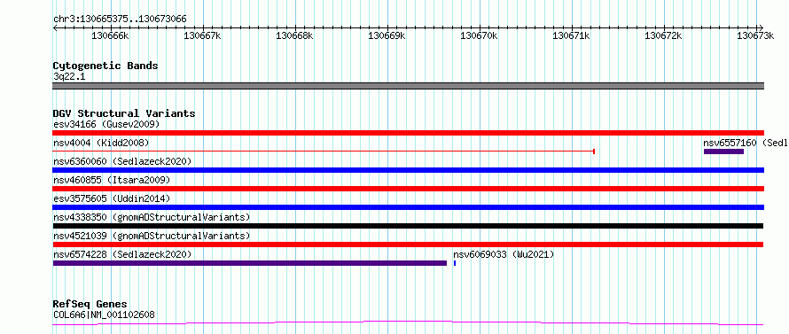789x334 pixels.
Task: Click the nsv6069033 (Wu2021) label
Action: click(504, 254)
